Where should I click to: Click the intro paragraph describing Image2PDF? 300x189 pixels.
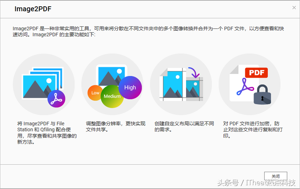coord(148,32)
